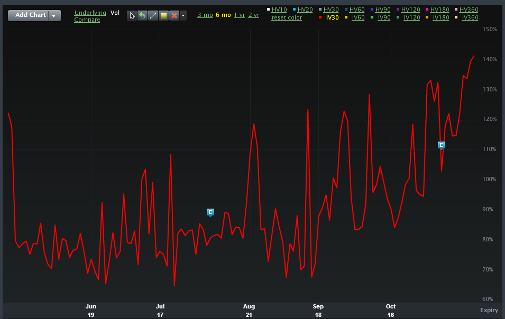This screenshot has height=319, width=505.
Task: Click the purple HV120 color swatch
Action: click(x=398, y=10)
